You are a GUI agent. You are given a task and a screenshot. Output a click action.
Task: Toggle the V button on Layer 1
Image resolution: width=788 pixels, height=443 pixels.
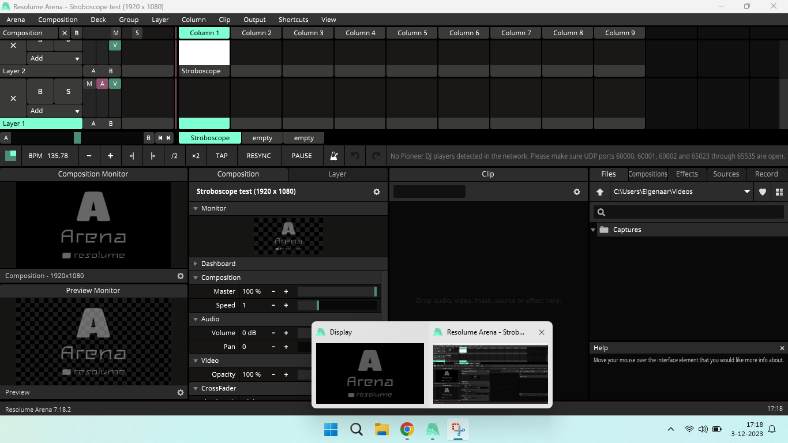click(x=115, y=84)
